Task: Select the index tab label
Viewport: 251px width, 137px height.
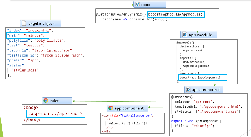Action: click(54, 101)
